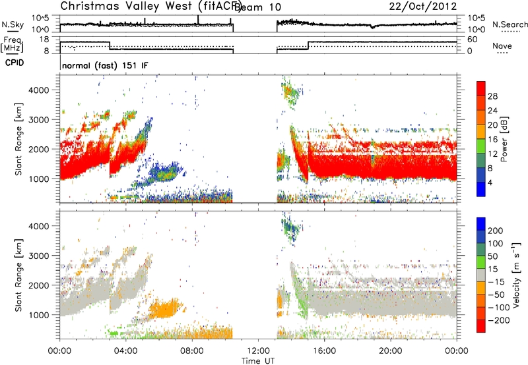
Task: Click the '12:00' time tick label
Action: pyautogui.click(x=258, y=351)
